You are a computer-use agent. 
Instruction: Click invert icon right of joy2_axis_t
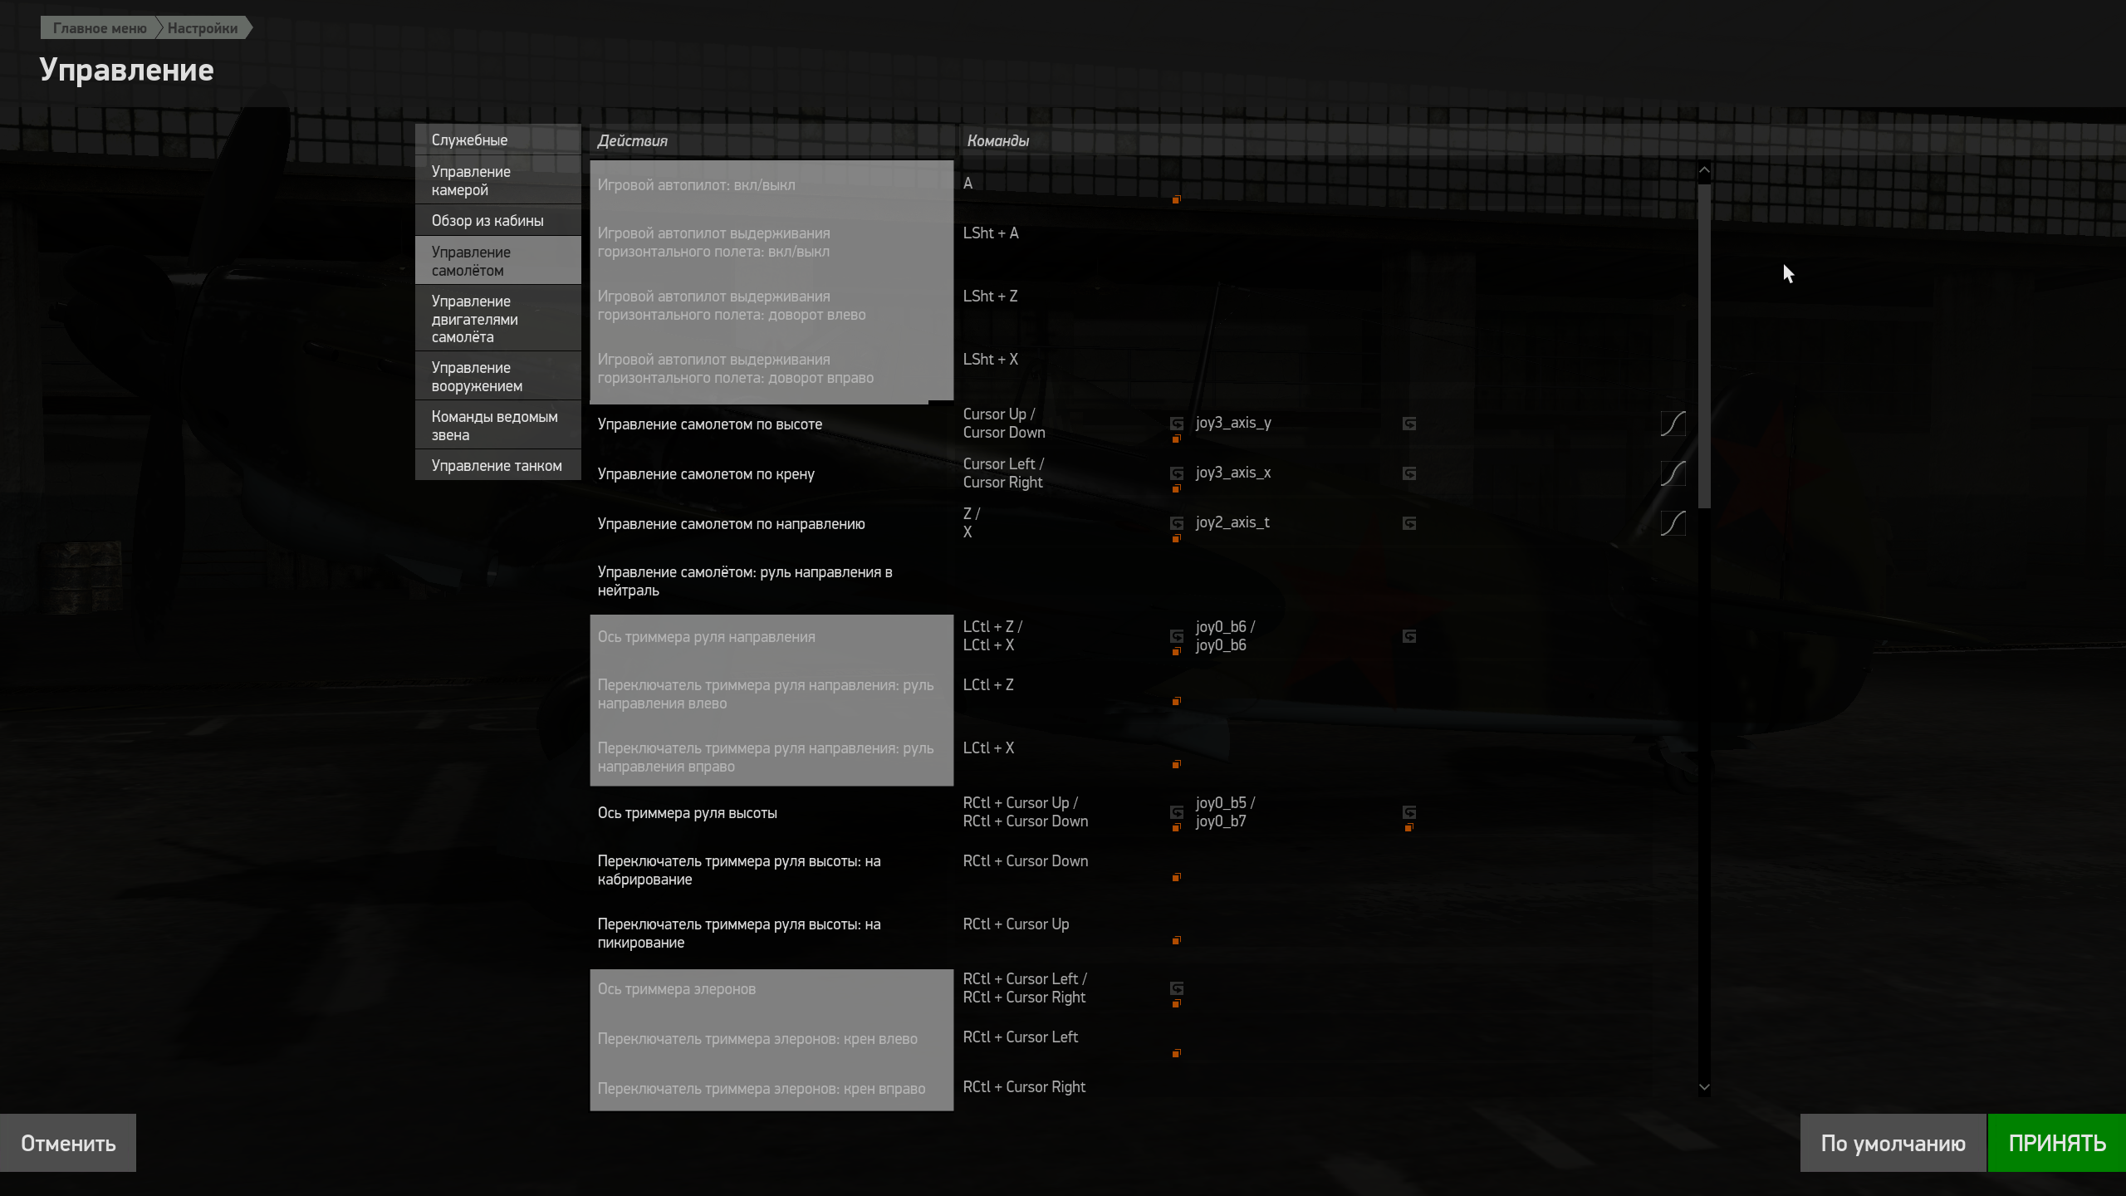tap(1409, 523)
